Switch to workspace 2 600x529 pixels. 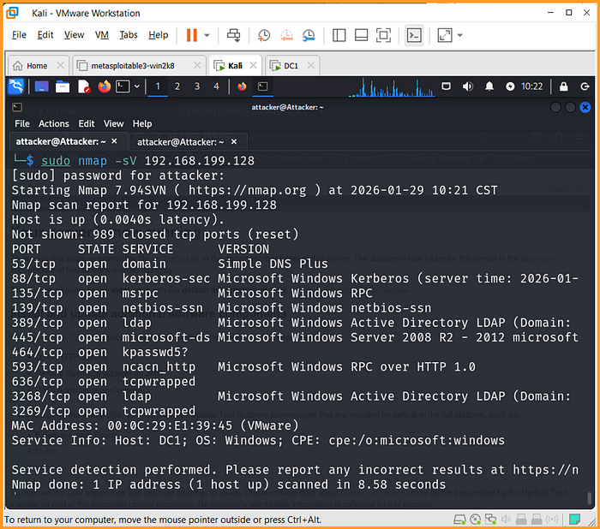[x=177, y=86]
